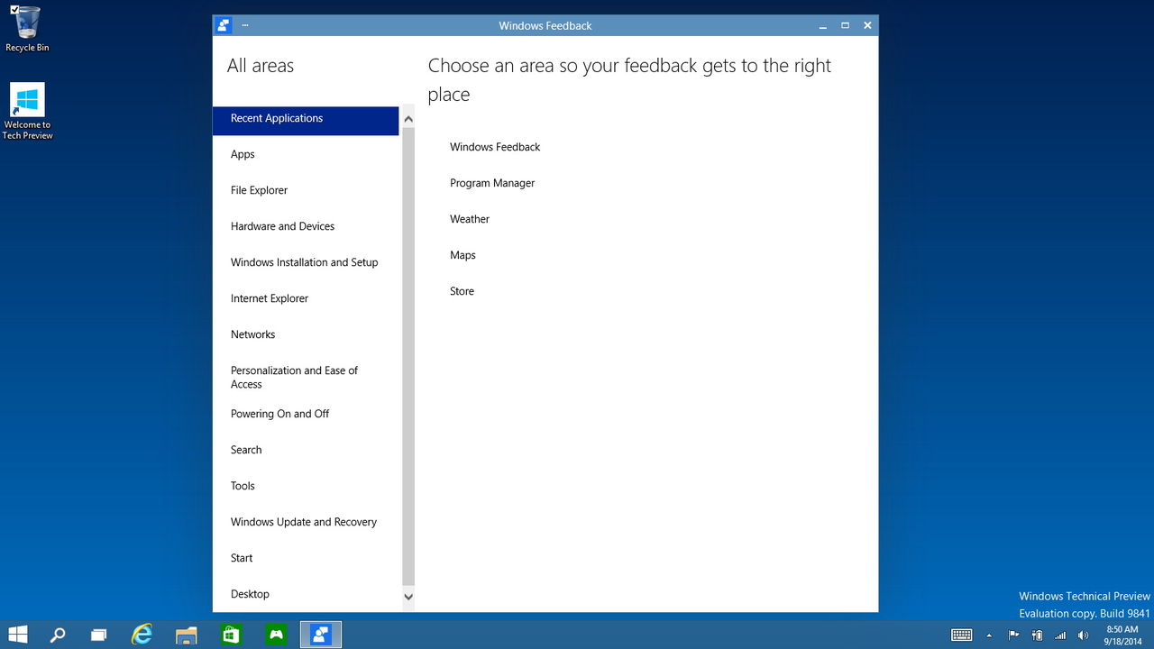
Task: Open Task View from the taskbar
Action: point(98,635)
